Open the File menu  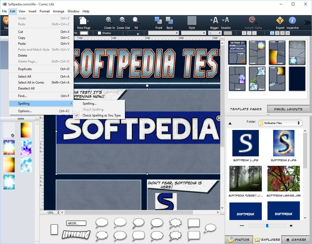(x=4, y=11)
